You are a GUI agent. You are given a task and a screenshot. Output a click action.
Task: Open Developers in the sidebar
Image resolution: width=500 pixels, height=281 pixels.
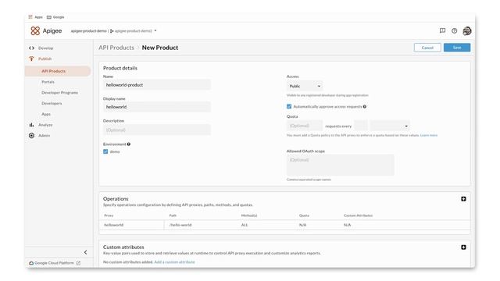point(52,103)
